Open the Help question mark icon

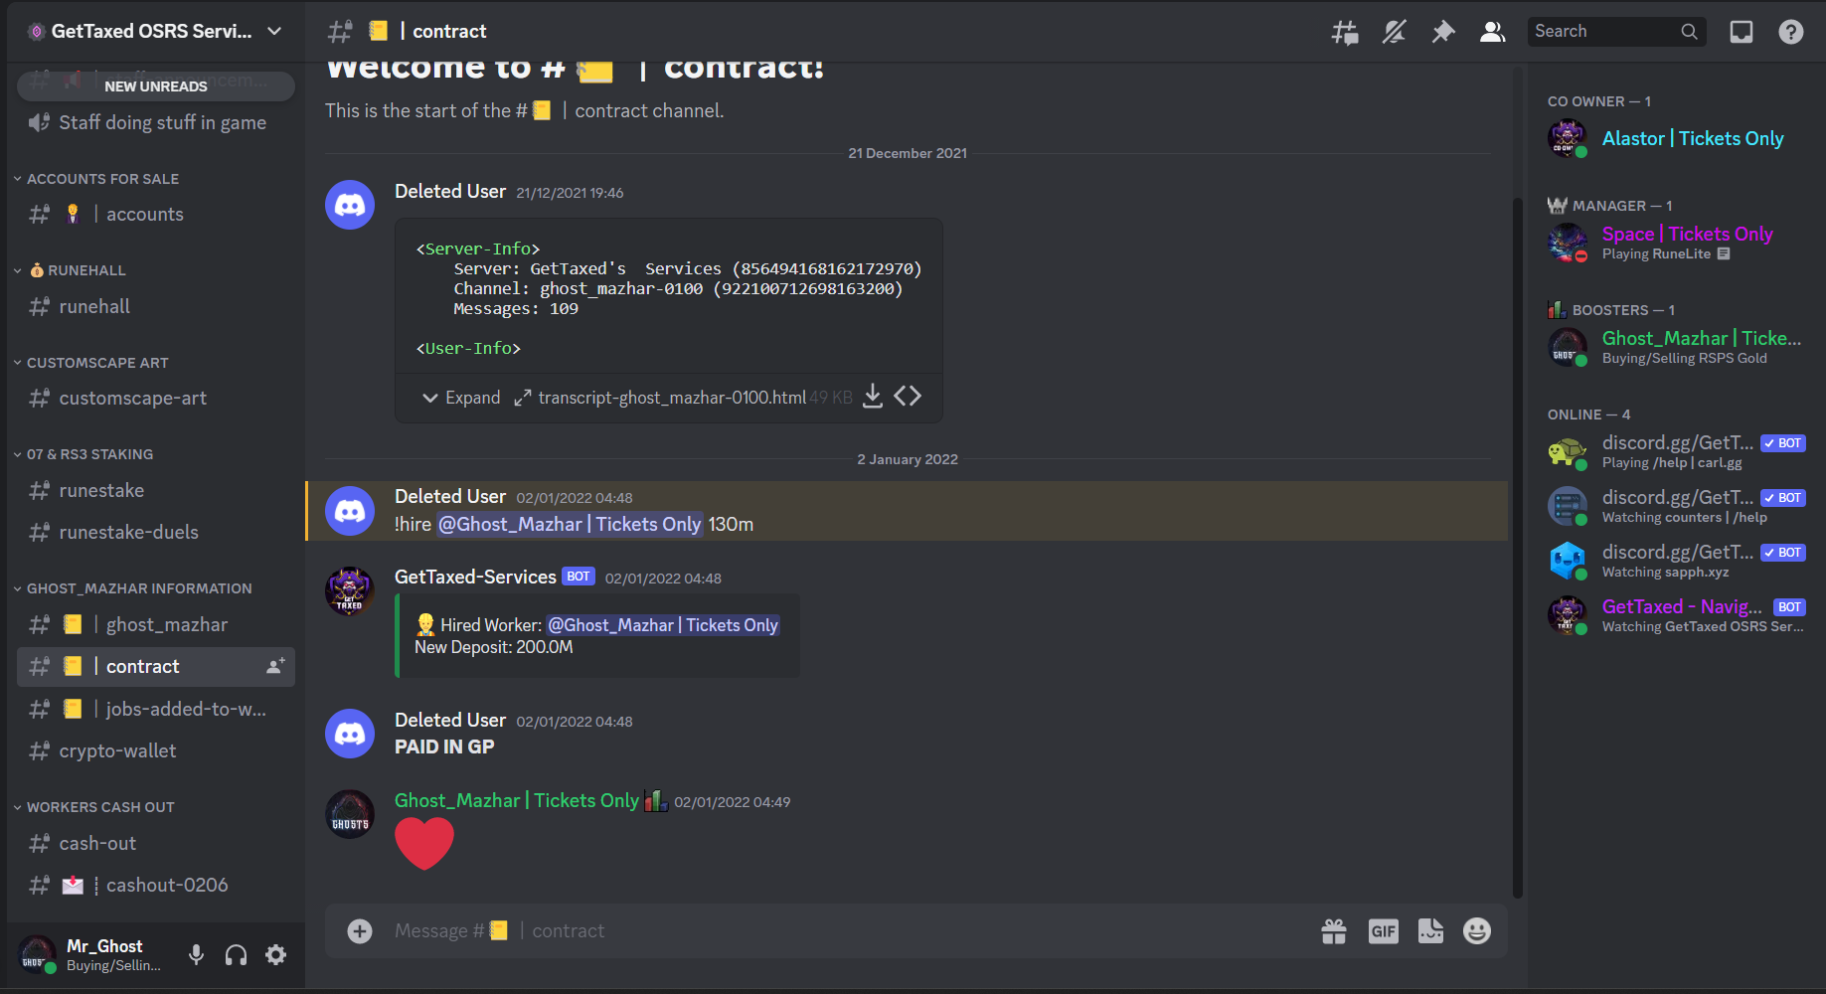1791,32
